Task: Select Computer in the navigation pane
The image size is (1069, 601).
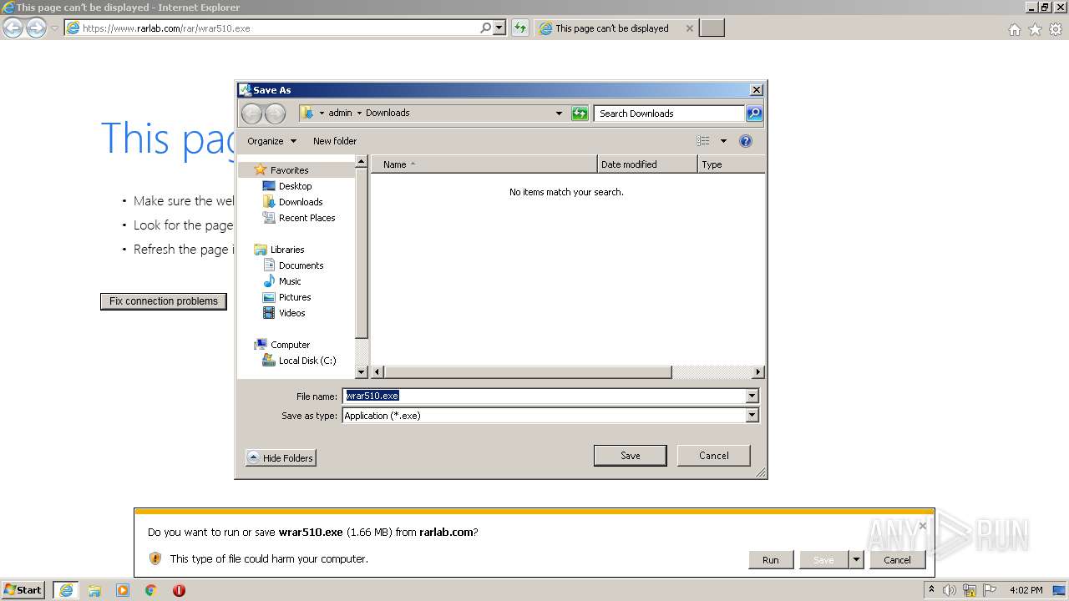Action: [x=290, y=345]
